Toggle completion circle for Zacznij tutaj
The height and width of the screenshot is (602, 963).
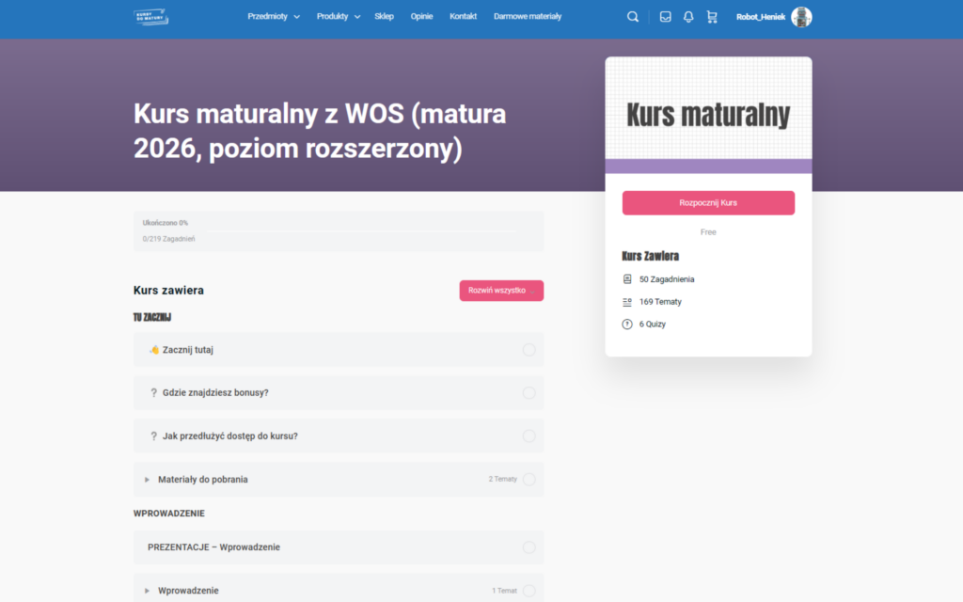tap(529, 350)
